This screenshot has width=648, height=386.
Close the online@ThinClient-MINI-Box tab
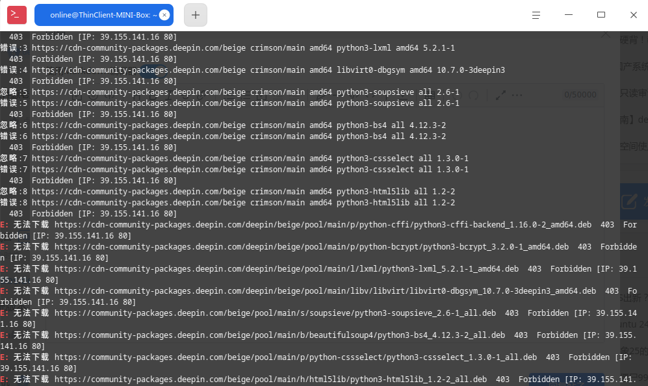tap(164, 15)
